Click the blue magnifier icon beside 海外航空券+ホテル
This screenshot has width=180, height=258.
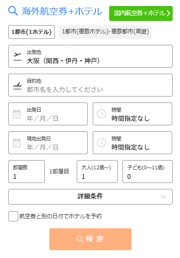click(13, 11)
